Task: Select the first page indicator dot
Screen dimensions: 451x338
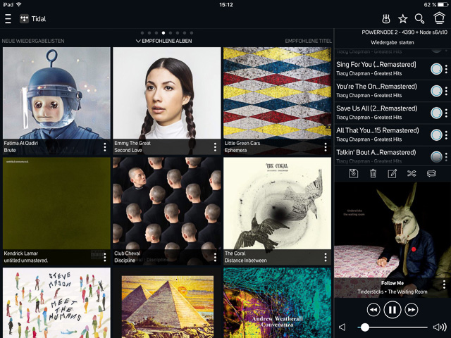Action: pos(142,33)
